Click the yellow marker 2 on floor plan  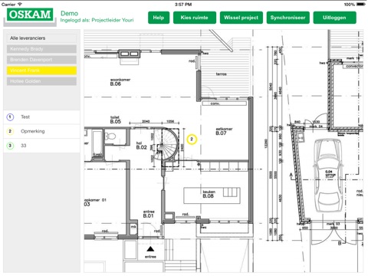pos(192,140)
